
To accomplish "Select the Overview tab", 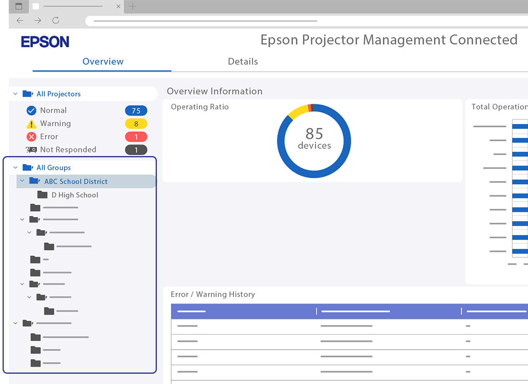I will [x=103, y=62].
